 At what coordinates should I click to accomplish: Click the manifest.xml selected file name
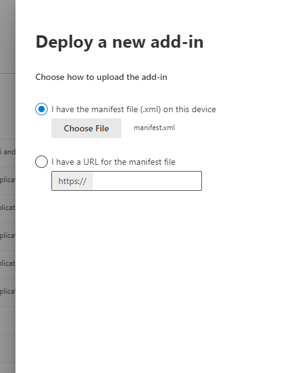pyautogui.click(x=154, y=128)
